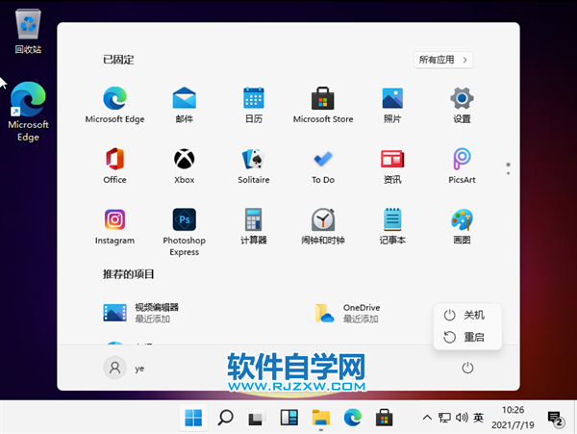Image resolution: width=577 pixels, height=434 pixels.
Task: Open the To Do app
Action: coord(323,162)
